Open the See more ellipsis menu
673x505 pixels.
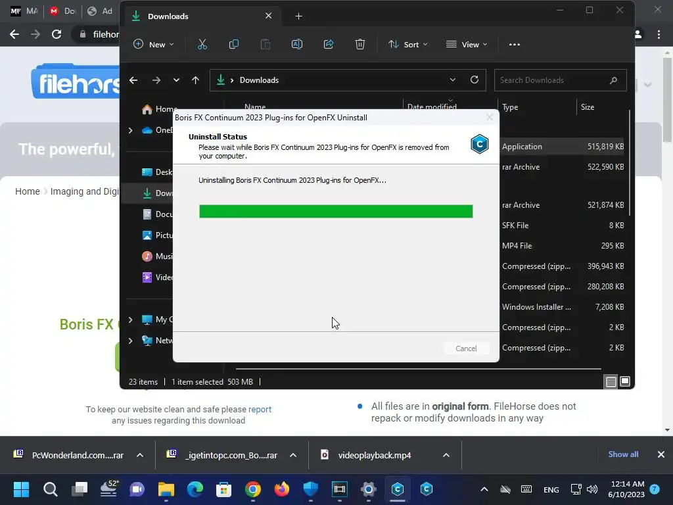(514, 44)
